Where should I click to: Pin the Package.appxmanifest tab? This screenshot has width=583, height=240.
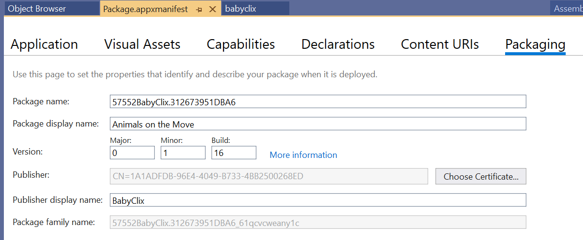click(199, 9)
